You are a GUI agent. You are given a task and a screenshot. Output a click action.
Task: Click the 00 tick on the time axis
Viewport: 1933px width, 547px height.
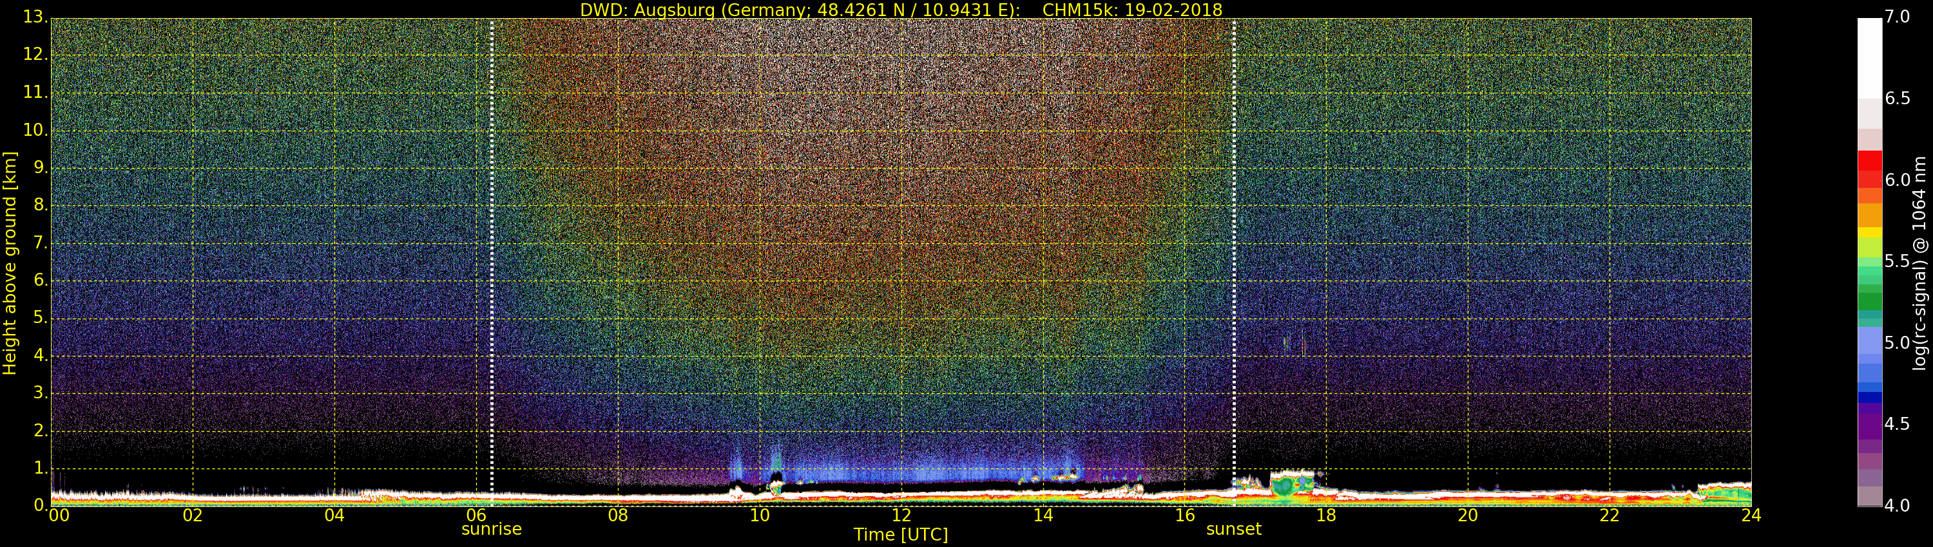[59, 515]
